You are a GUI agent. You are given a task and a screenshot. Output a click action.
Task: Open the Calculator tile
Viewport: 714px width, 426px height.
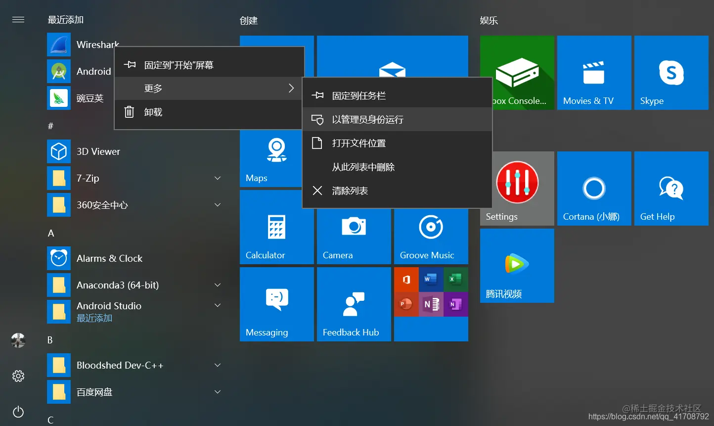[x=277, y=227]
